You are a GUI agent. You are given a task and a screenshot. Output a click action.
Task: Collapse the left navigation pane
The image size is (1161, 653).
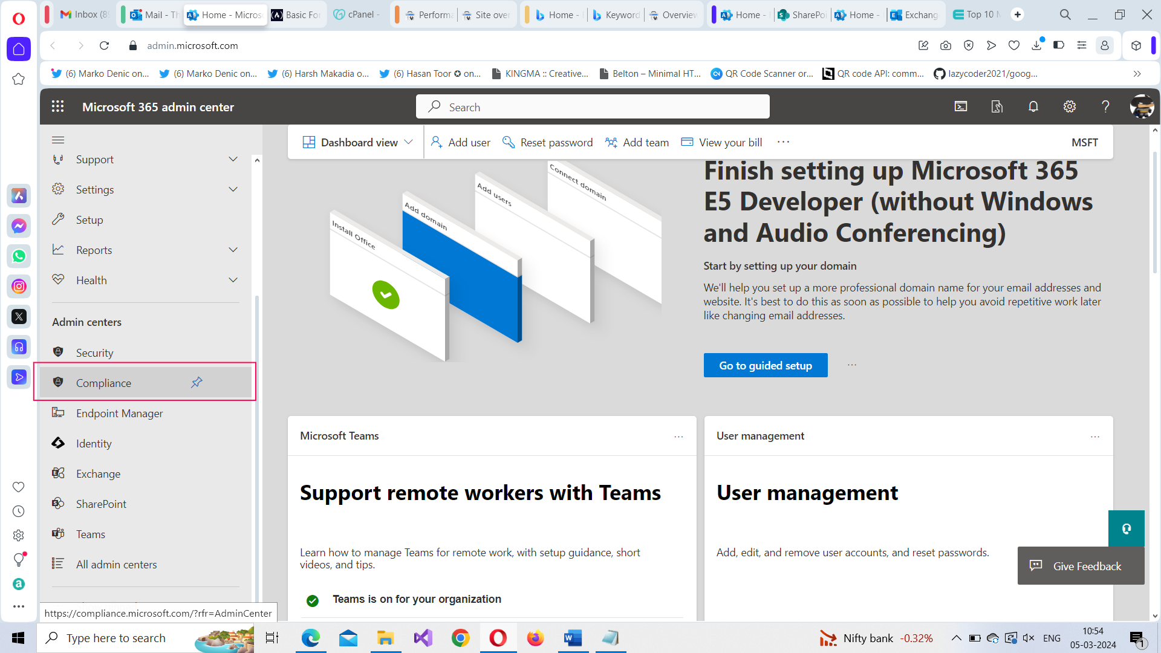tap(58, 140)
